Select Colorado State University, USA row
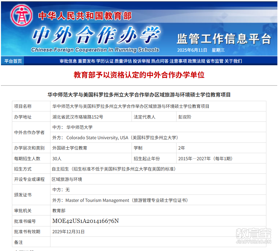The width and height of the screenshot is (278, 251). point(158,138)
